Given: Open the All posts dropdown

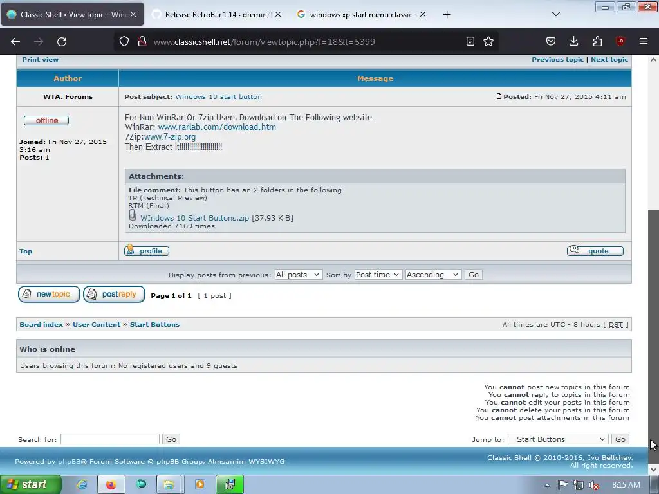Looking at the screenshot, I should [299, 275].
